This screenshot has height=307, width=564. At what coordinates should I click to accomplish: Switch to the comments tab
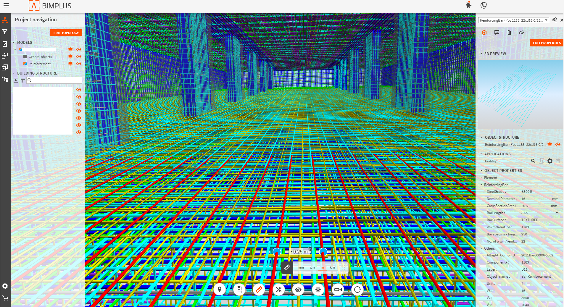coord(497,33)
